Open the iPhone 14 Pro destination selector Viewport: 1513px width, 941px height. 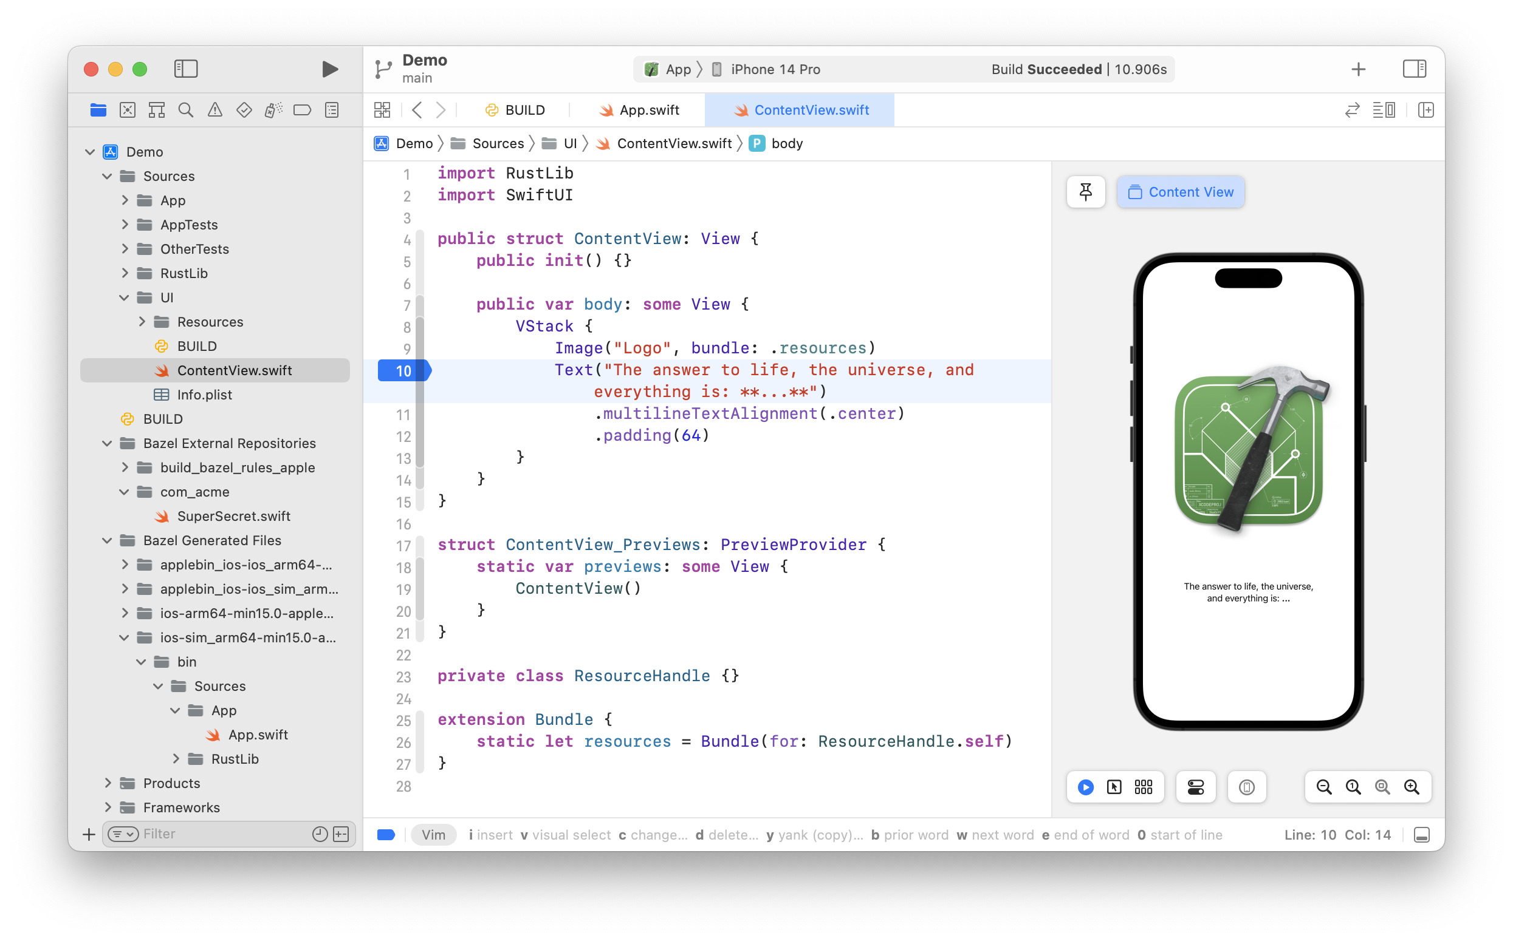[x=774, y=69]
